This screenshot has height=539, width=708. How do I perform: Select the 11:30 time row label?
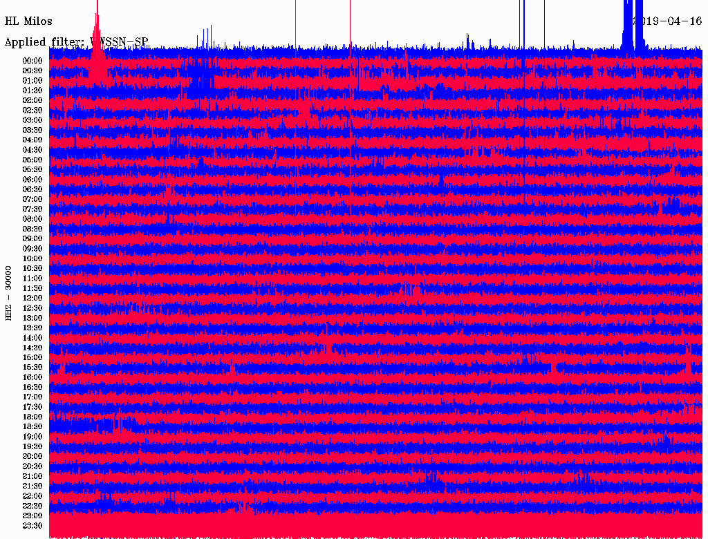[x=32, y=288]
